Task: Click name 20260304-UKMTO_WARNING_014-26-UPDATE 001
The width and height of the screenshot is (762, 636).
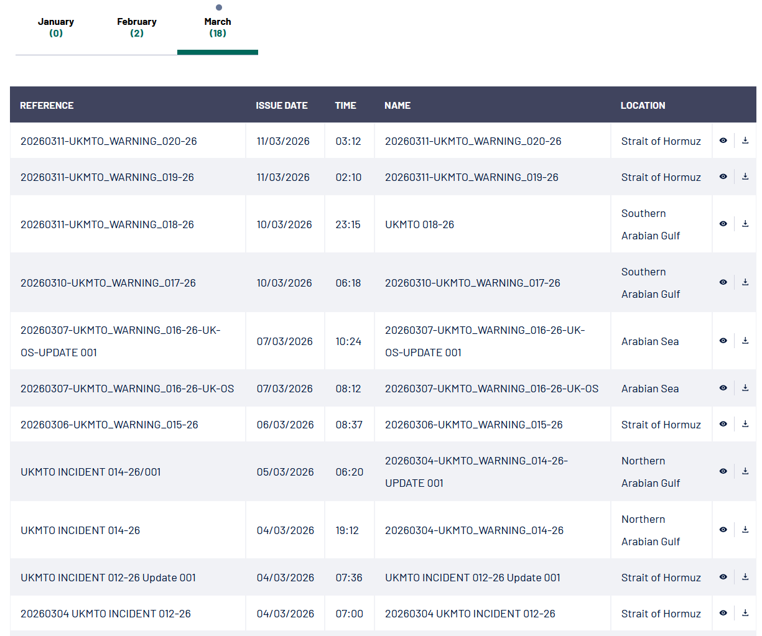Action: [x=476, y=472]
